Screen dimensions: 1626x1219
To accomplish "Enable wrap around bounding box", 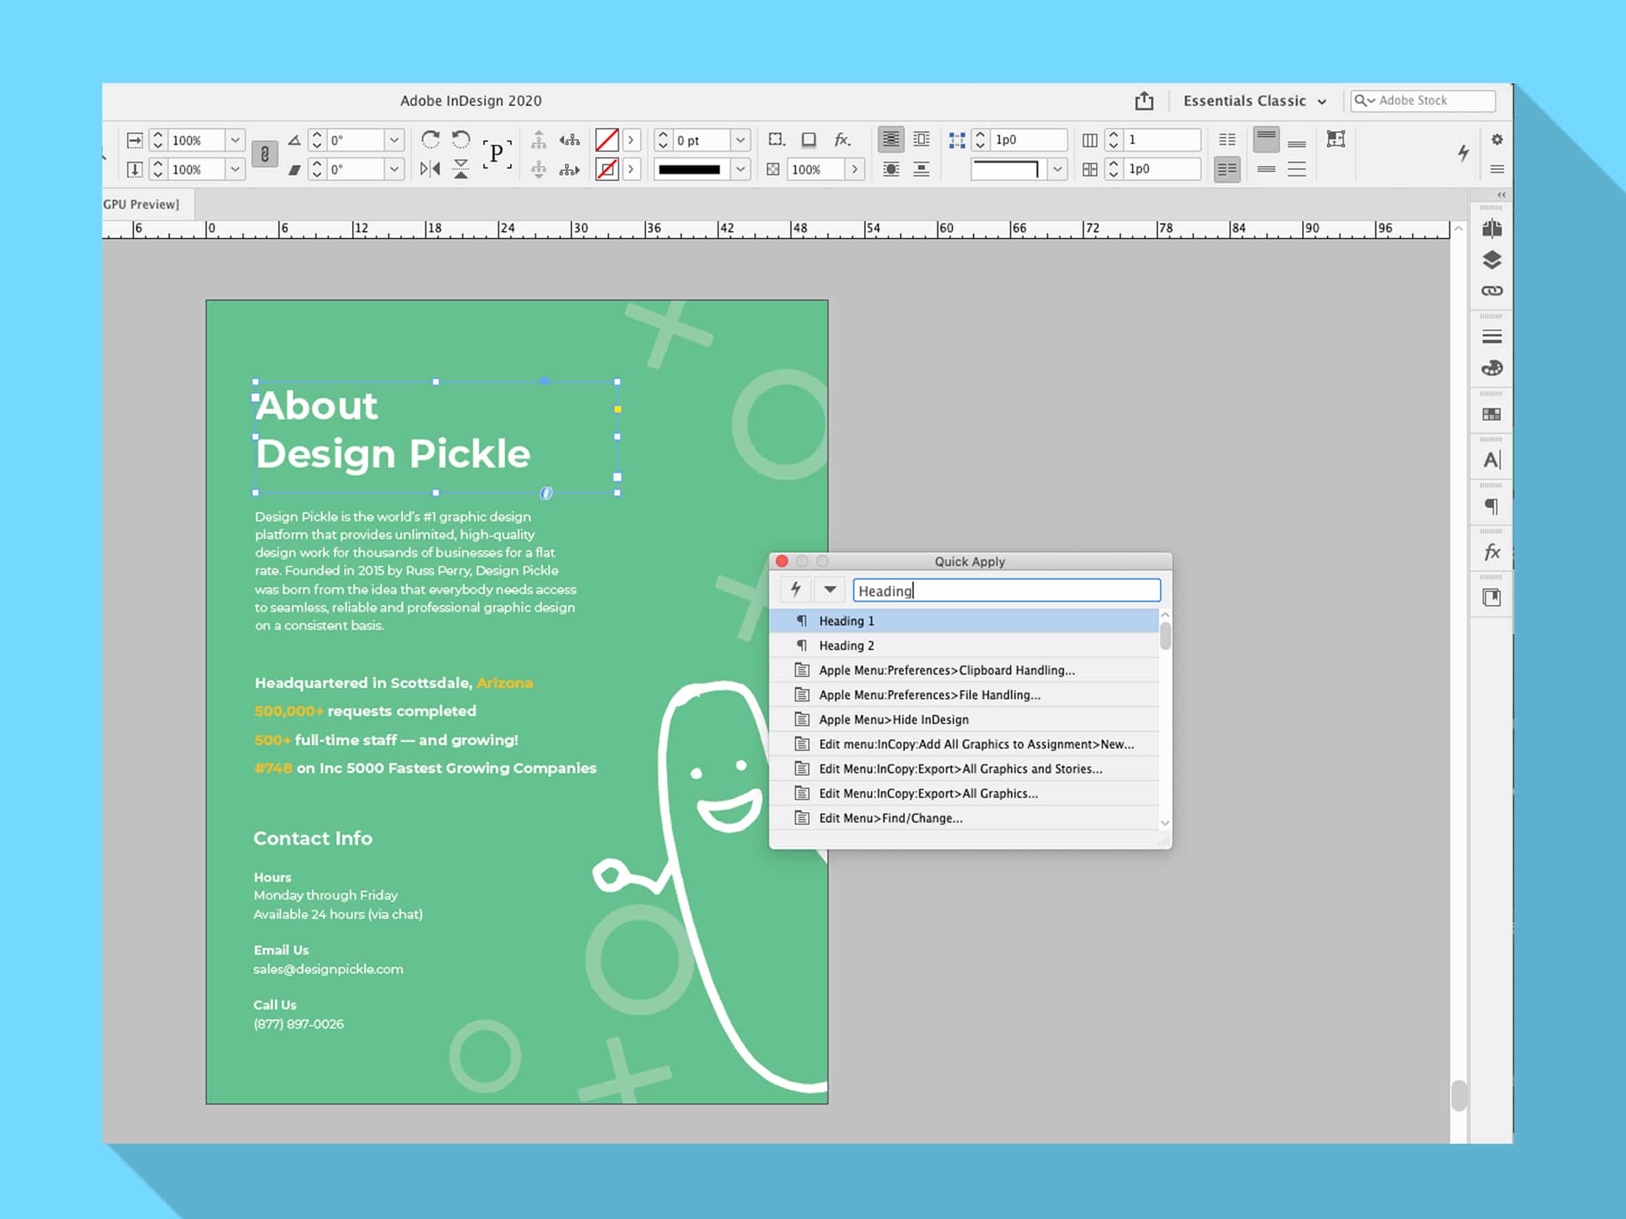I will (921, 140).
